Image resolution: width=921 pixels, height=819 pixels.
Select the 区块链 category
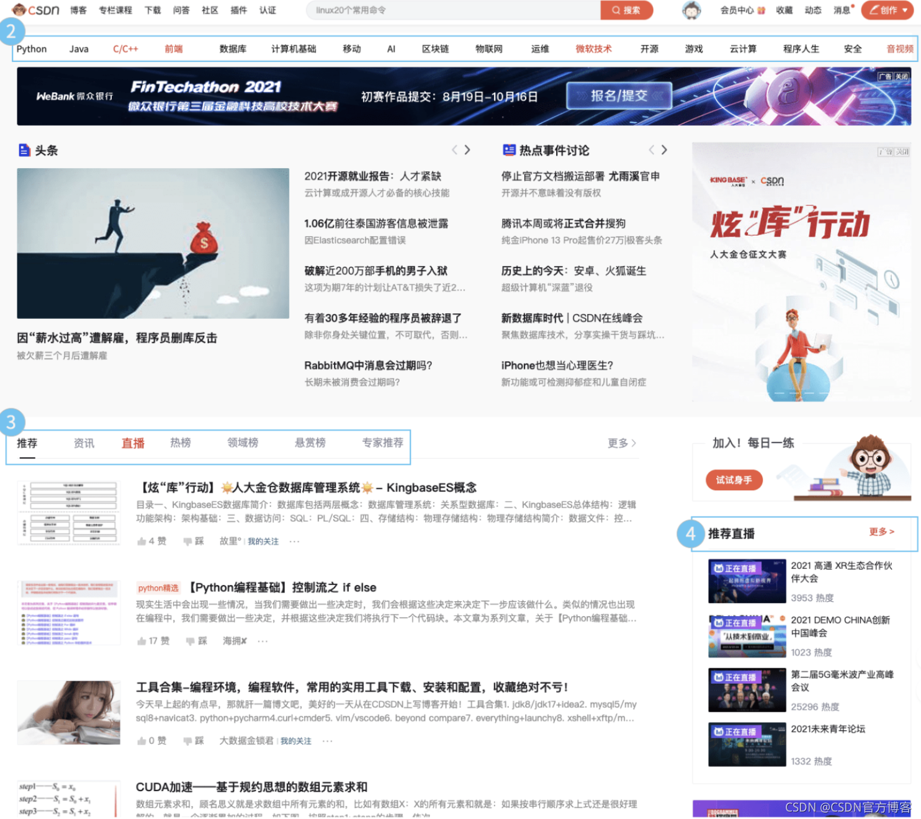click(436, 49)
